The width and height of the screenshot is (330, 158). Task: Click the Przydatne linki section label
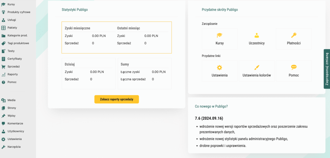pyautogui.click(x=211, y=56)
